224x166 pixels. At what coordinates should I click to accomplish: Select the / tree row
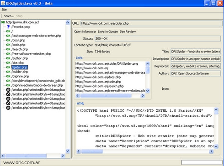click(x=12, y=31)
